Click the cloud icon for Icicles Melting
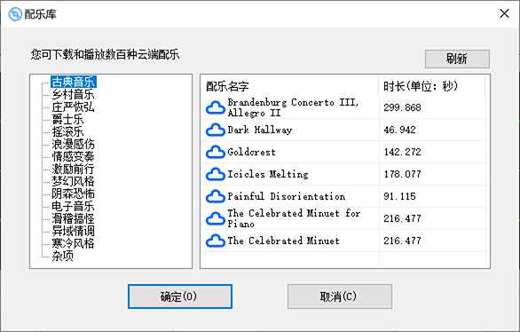 tap(216, 174)
